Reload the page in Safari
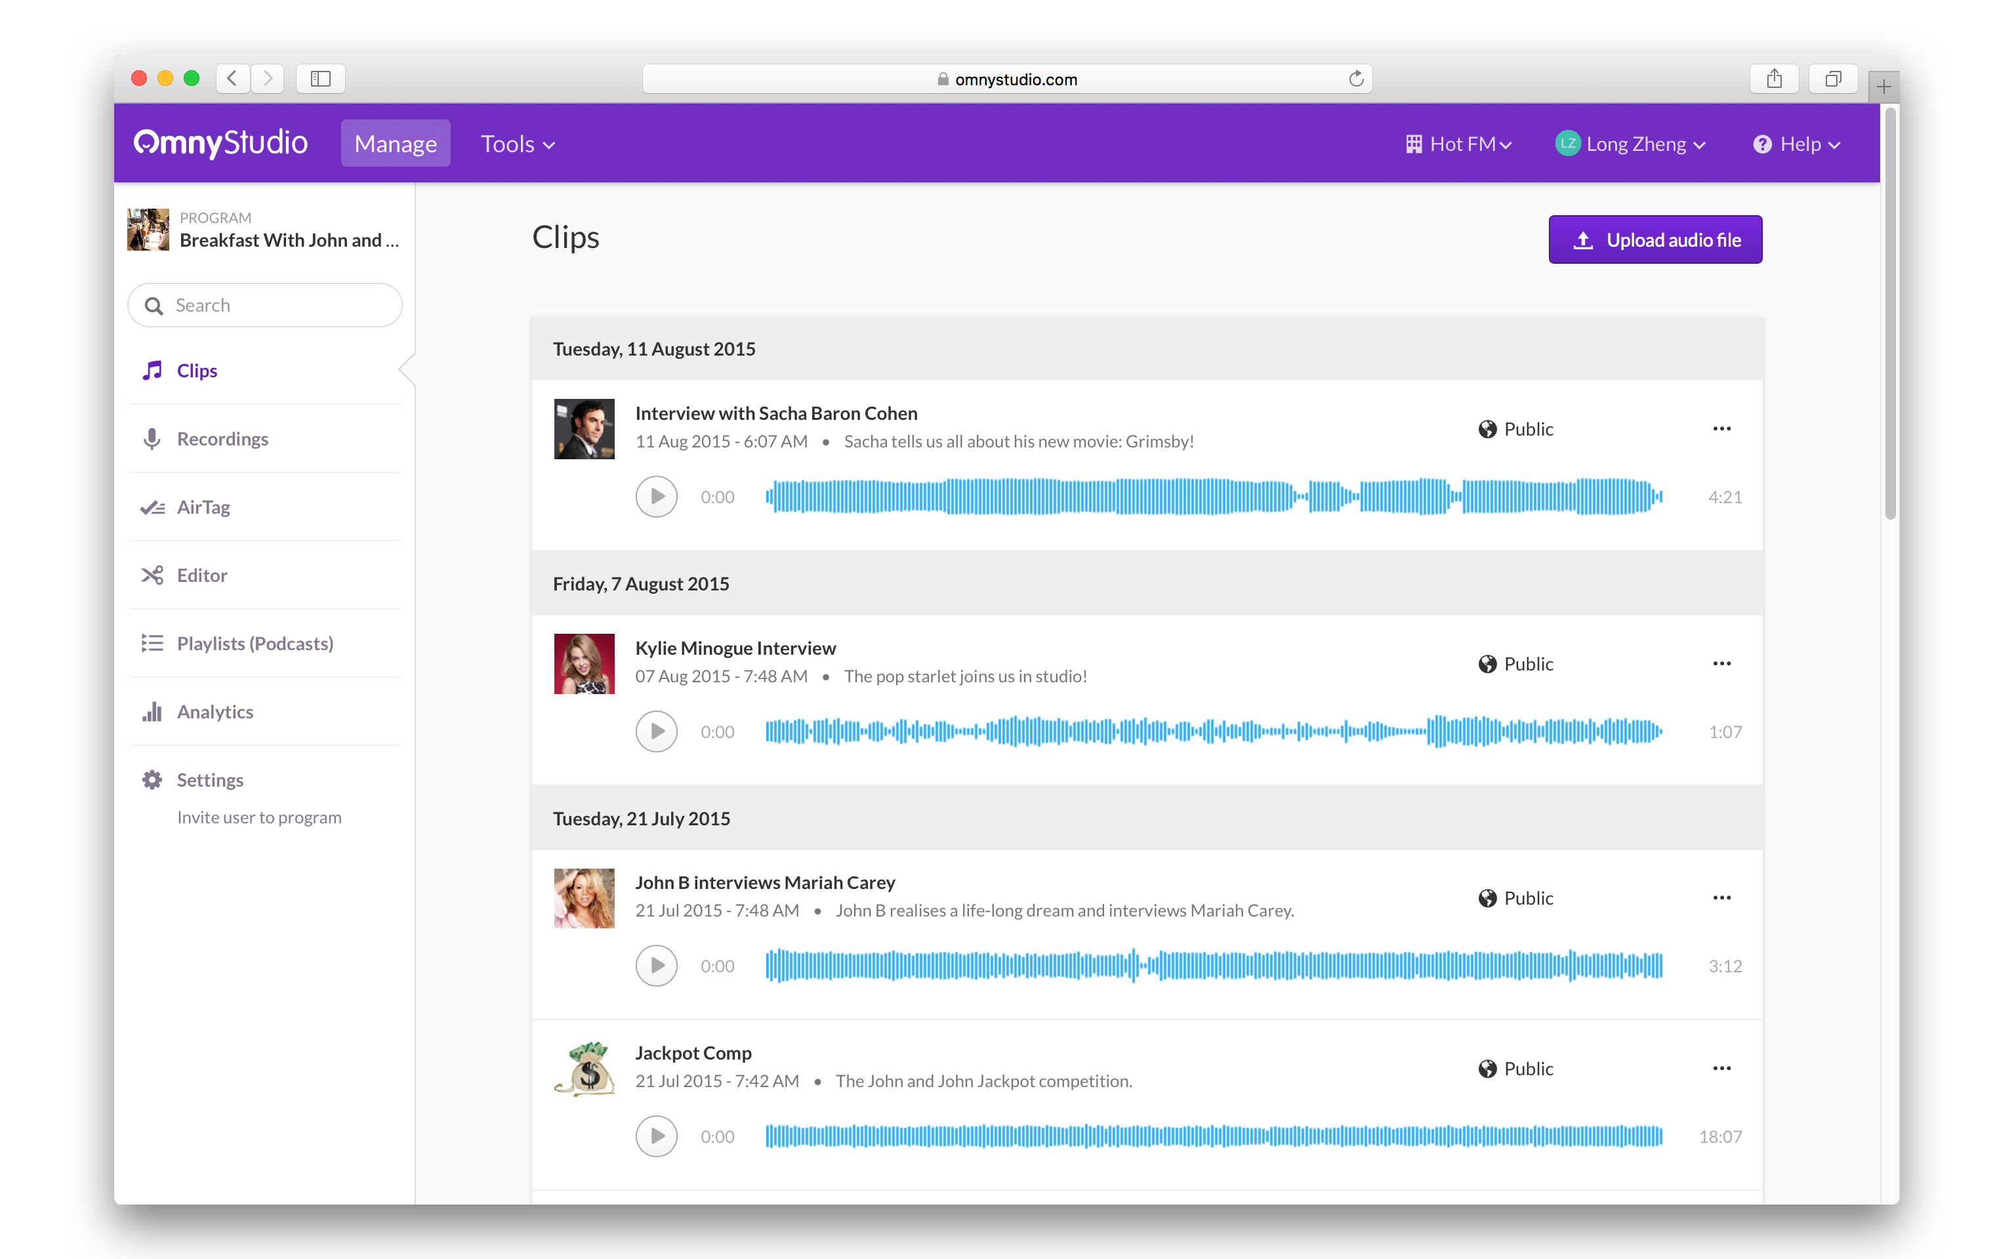The height and width of the screenshot is (1259, 2014). pyautogui.click(x=1355, y=79)
